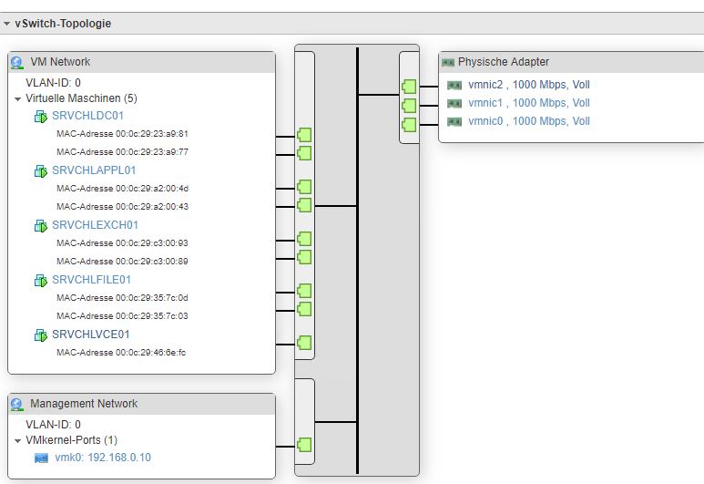704x484 pixels.
Task: Click the SRVCHLDC01 virtual machine icon
Action: pos(40,117)
